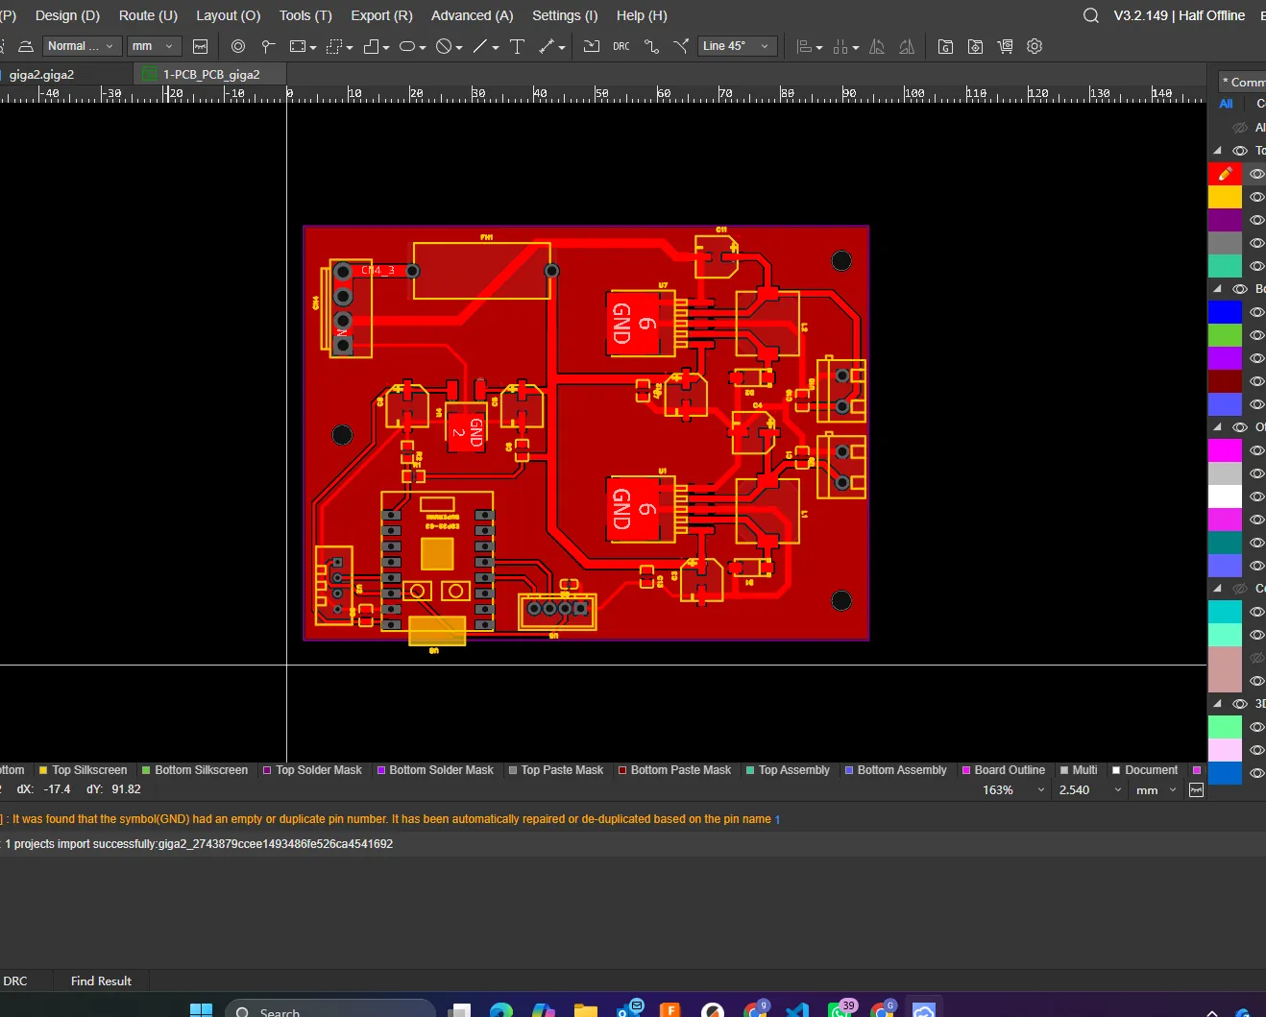The width and height of the screenshot is (1266, 1017).
Task: Toggle visibility of the red top layer
Action: coord(1256,174)
